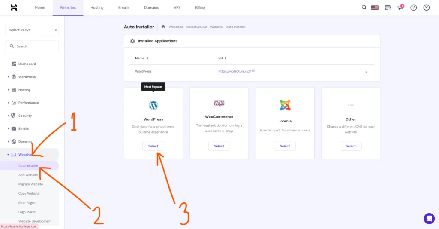Open the wplecture.xyz domain dropdown

click(x=32, y=30)
